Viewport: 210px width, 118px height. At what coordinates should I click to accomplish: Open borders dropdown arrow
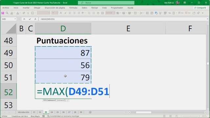(35, 13)
